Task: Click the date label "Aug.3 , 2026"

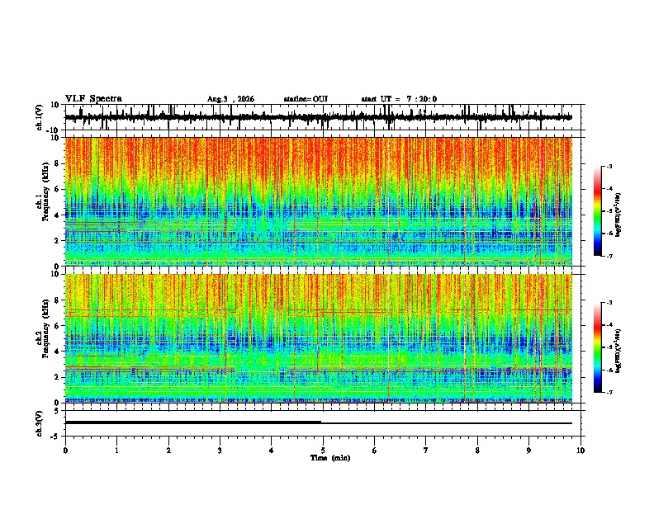Action: 230,99
